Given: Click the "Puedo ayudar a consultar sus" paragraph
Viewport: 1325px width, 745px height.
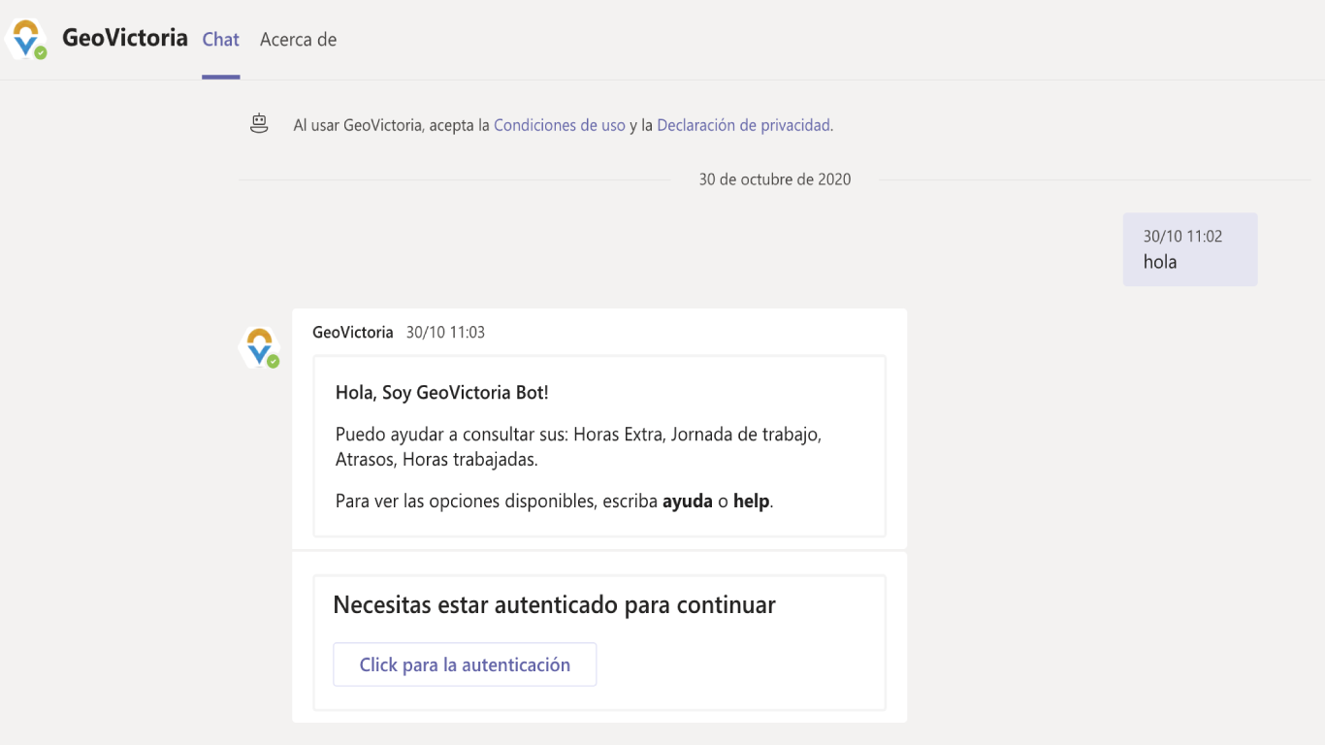Looking at the screenshot, I should coord(579,447).
